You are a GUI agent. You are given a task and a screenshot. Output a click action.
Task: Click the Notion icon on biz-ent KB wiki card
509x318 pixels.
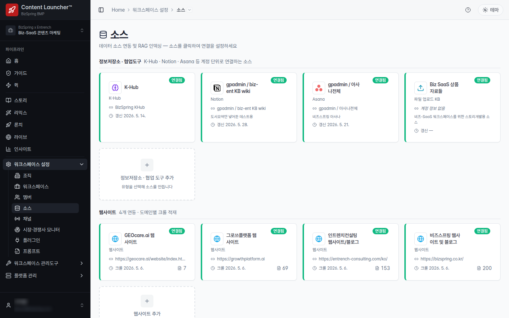[x=217, y=88]
